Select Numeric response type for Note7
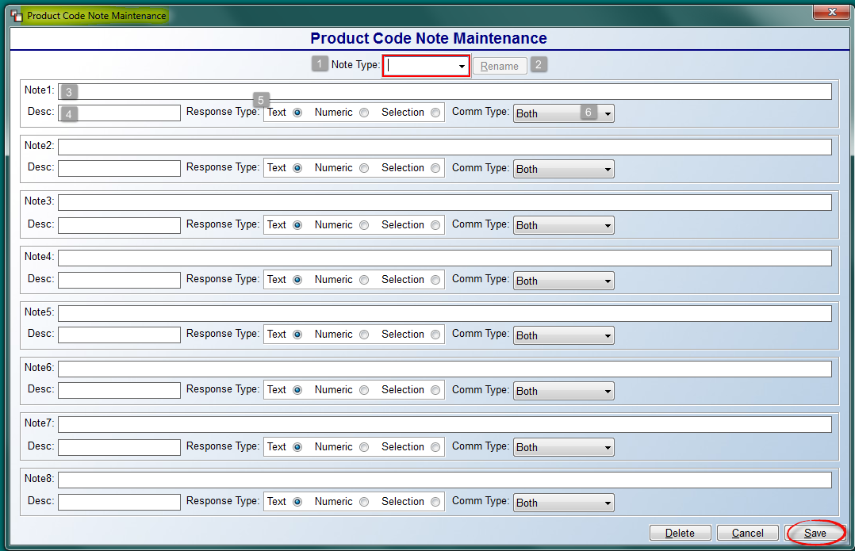This screenshot has width=855, height=551. (364, 447)
